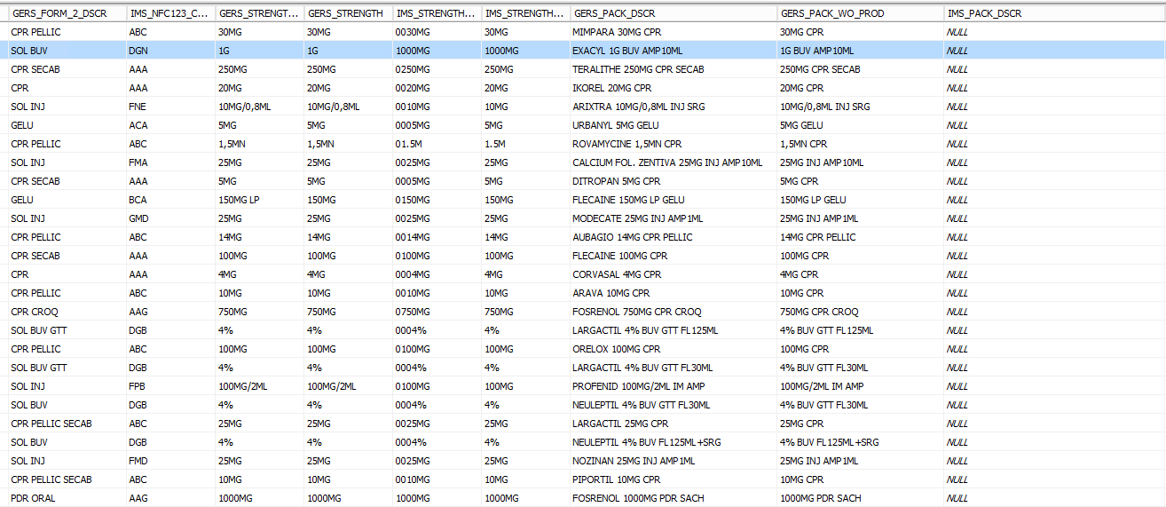Click GERS_PACK_WO_PROD column header

pyautogui.click(x=860, y=13)
